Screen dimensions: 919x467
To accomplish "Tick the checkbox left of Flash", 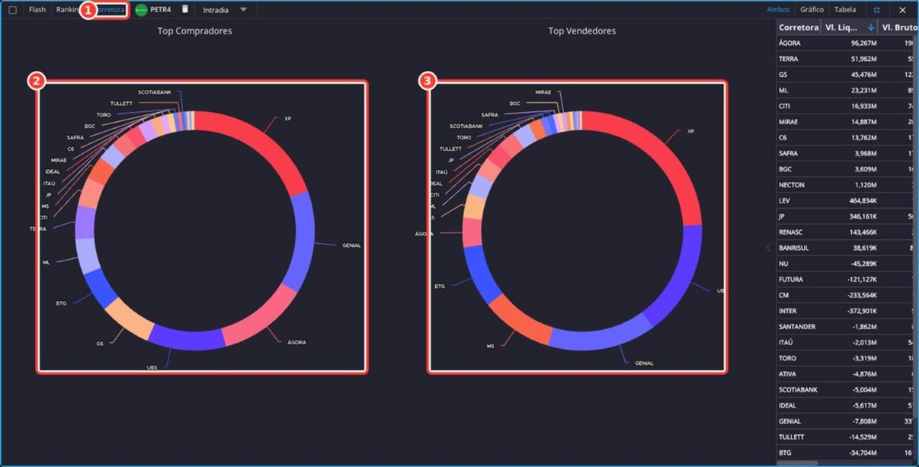I will tap(12, 10).
